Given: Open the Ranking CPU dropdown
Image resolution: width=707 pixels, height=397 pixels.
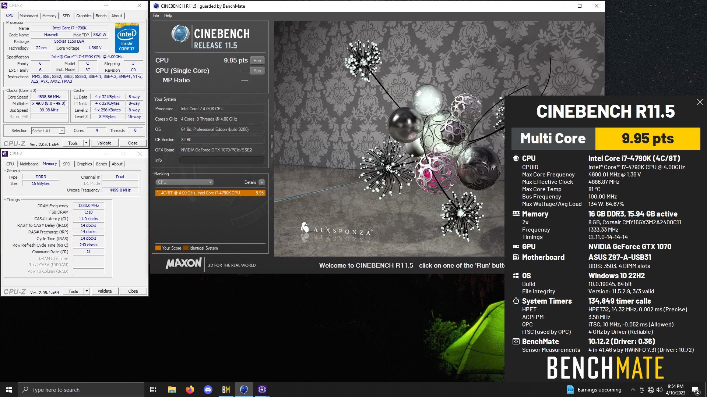Looking at the screenshot, I should [184, 182].
